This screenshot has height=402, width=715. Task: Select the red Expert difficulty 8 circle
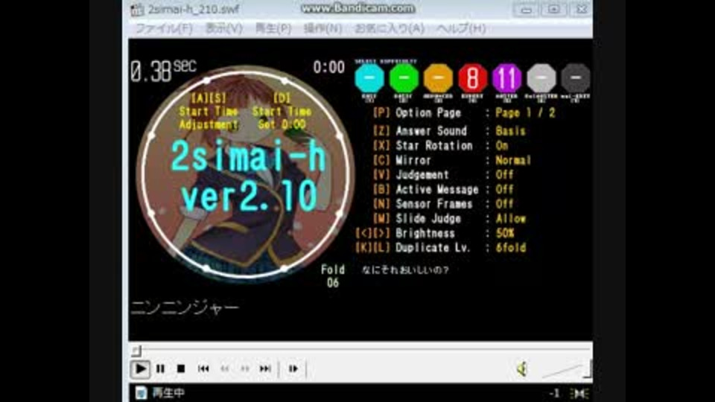(472, 78)
